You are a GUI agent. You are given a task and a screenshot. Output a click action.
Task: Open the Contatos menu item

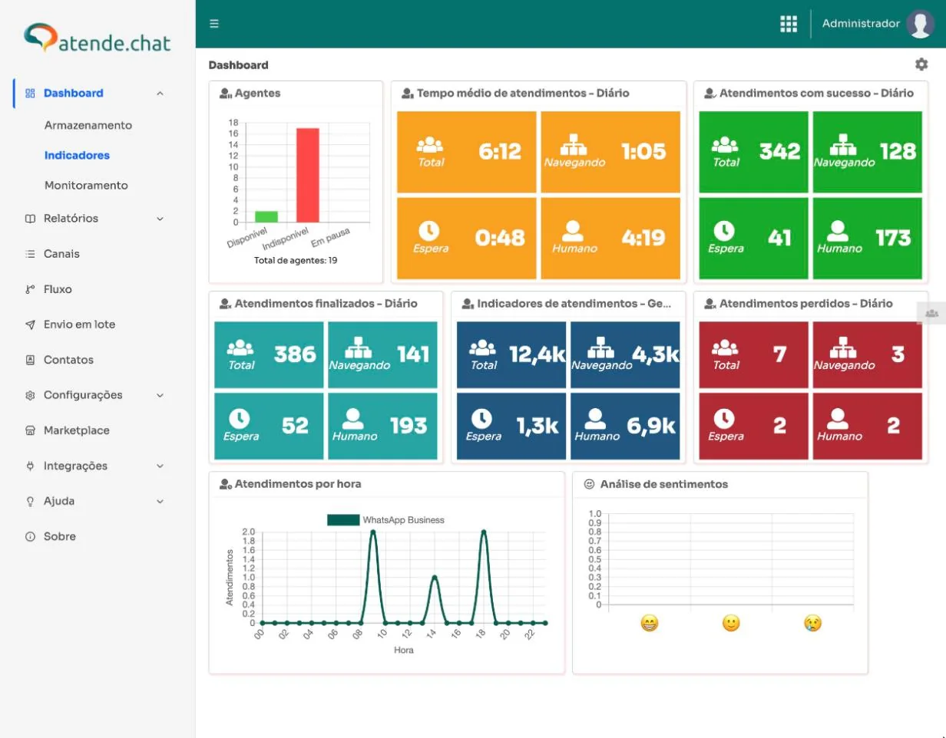[68, 360]
